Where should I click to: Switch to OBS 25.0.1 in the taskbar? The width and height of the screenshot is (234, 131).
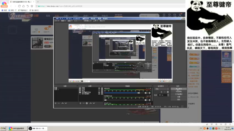(38, 128)
